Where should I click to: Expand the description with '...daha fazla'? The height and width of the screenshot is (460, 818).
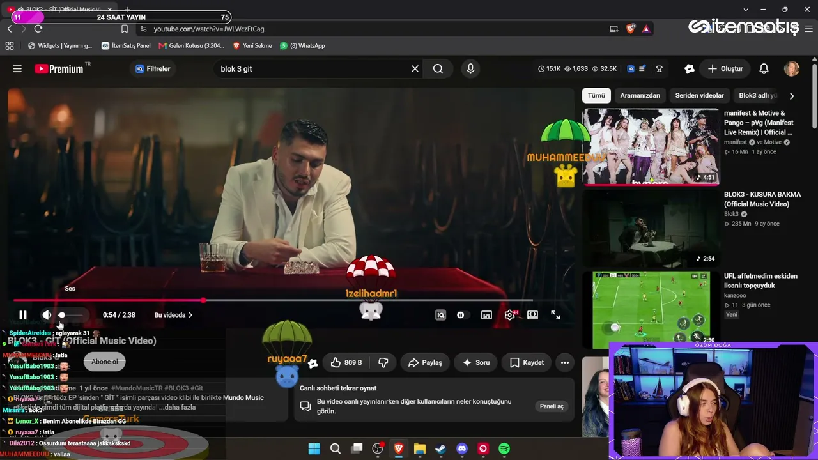point(177,408)
